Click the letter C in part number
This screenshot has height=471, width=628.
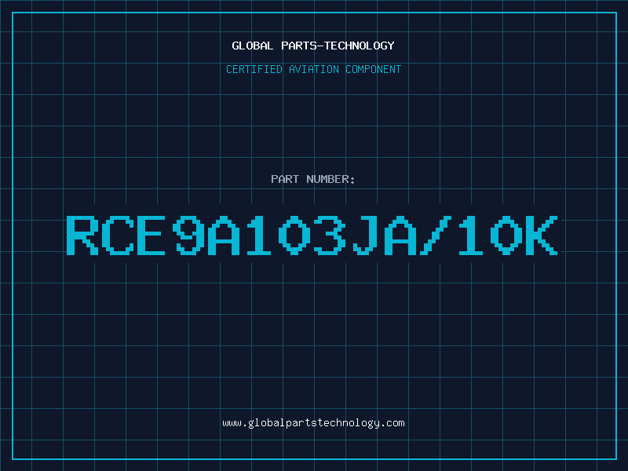pos(118,235)
